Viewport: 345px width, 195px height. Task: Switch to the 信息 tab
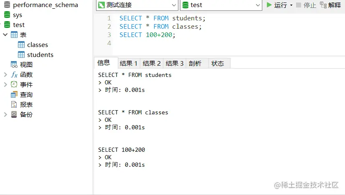(106, 63)
